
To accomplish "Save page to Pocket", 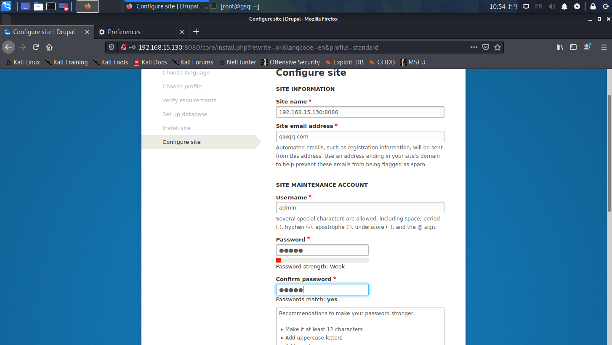I will tap(486, 47).
